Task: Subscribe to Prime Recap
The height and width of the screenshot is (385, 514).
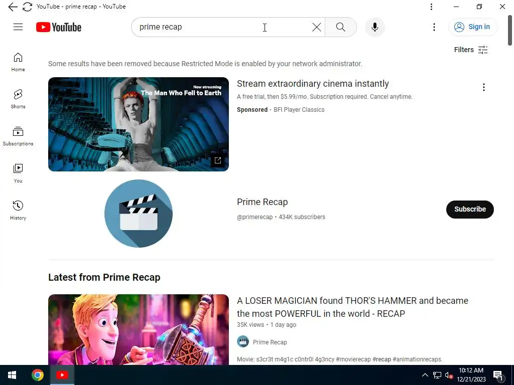Action: click(470, 209)
